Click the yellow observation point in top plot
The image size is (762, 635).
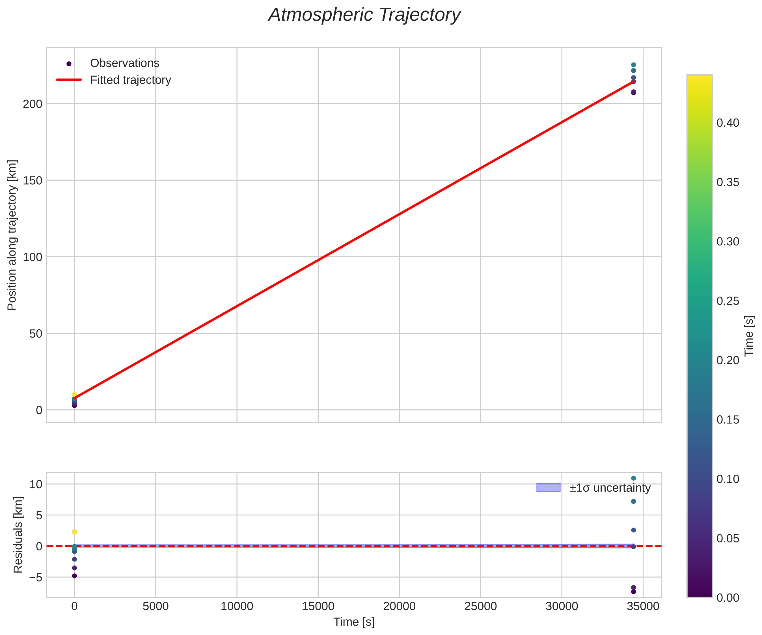74,394
